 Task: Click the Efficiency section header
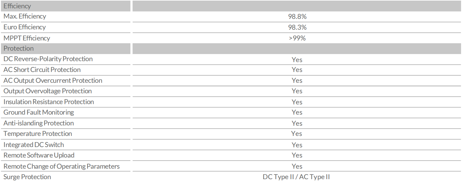click(x=17, y=6)
